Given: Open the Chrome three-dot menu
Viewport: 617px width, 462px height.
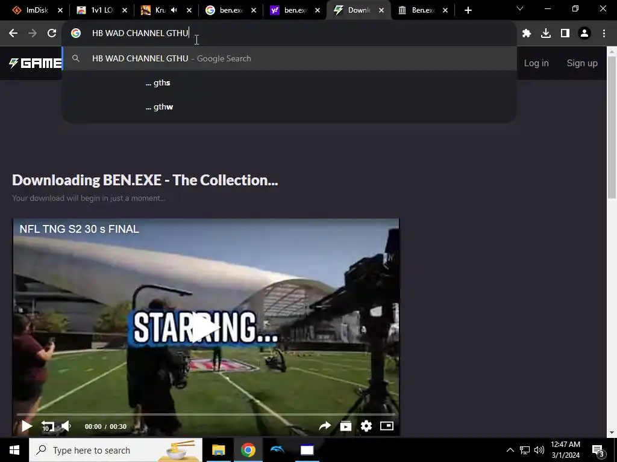Looking at the screenshot, I should point(604,34).
